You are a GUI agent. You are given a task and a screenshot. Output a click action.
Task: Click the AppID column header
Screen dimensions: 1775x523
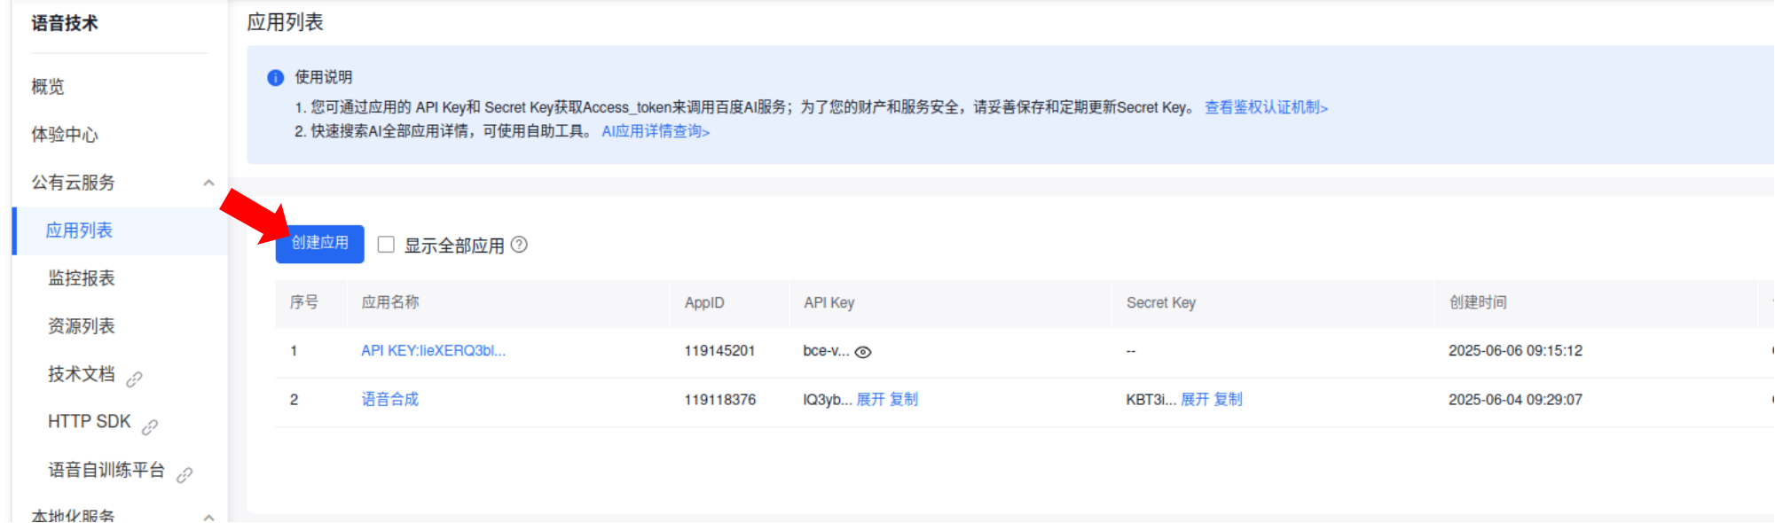coord(704,303)
